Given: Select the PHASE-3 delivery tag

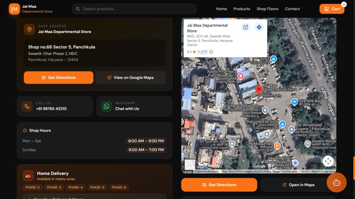Looking at the screenshot, I should [54, 187].
